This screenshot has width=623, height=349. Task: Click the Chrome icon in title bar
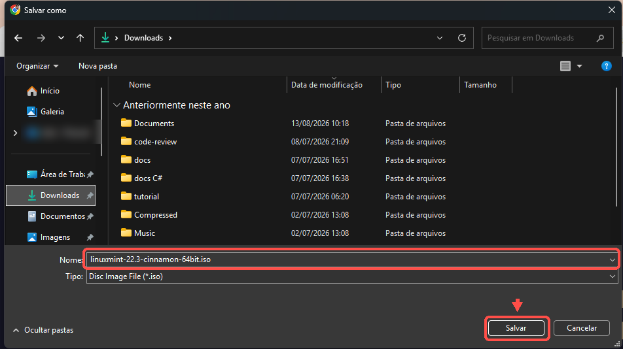click(x=15, y=10)
